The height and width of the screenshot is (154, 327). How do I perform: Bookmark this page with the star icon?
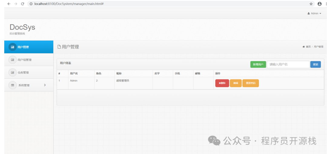point(311,4)
